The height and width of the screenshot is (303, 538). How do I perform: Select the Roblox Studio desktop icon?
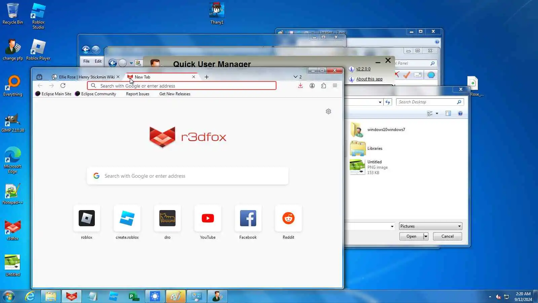(38, 16)
